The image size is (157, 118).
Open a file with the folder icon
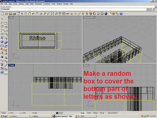coord(7,14)
